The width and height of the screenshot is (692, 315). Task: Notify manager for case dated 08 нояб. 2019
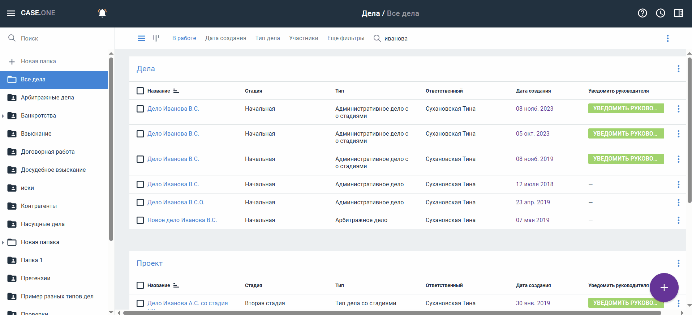[626, 159]
